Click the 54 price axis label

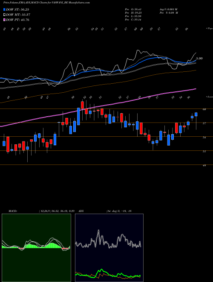click(x=204, y=137)
